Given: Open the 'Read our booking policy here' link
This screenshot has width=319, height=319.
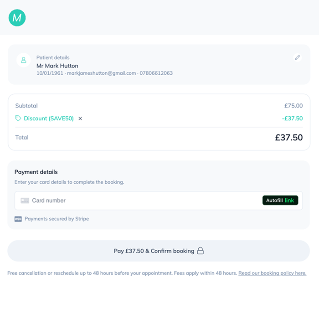Looking at the screenshot, I should [x=272, y=273].
